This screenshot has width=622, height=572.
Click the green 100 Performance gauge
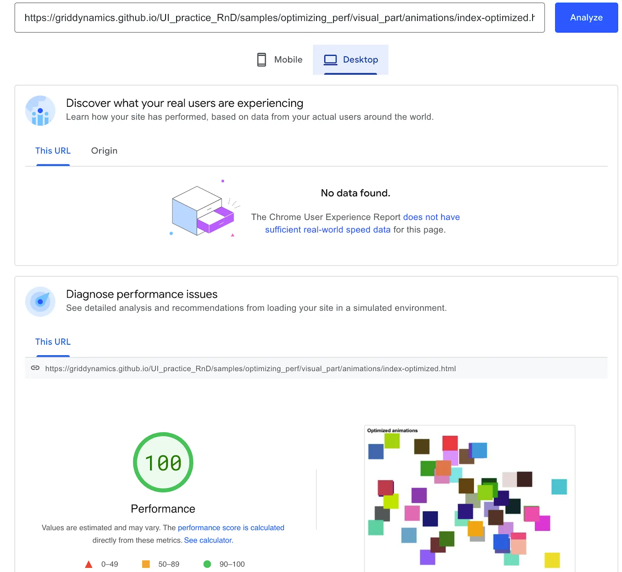coord(163,463)
